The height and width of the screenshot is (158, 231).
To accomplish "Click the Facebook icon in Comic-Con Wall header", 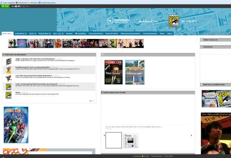I will 102,93.
